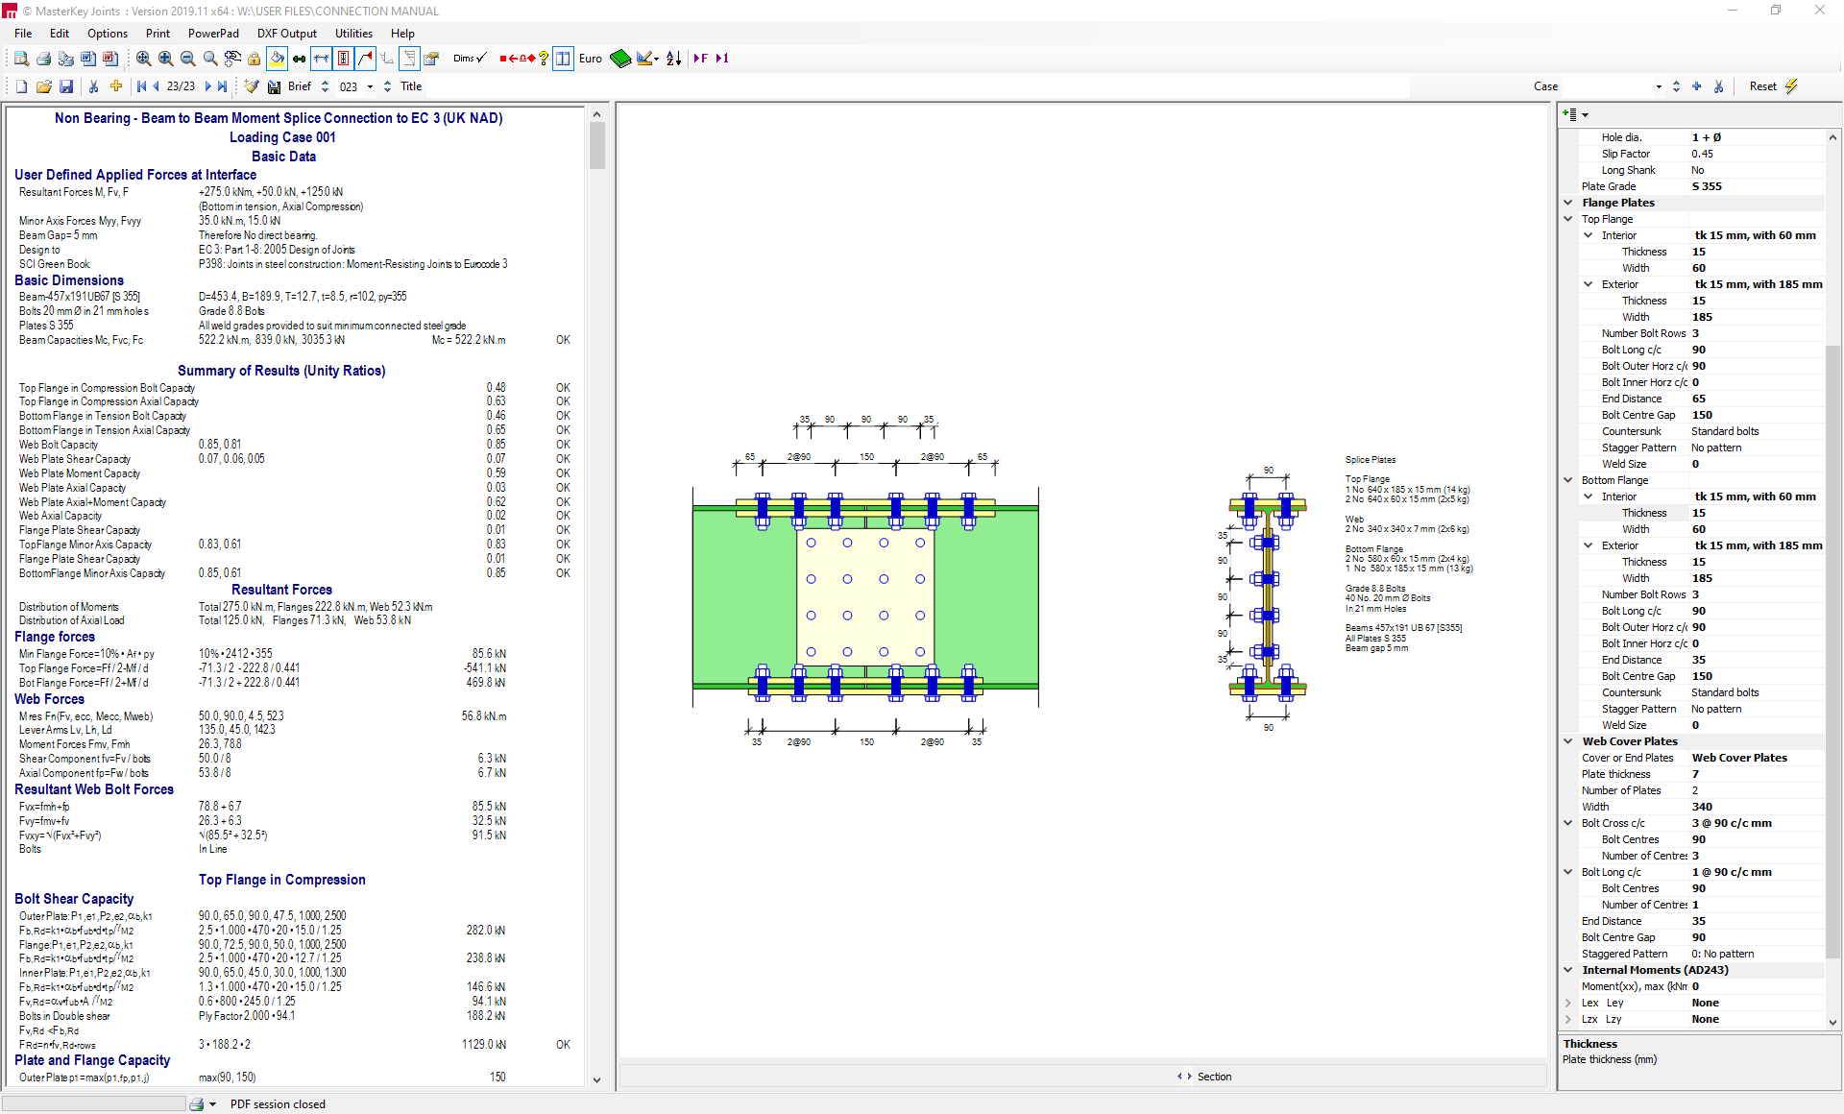This screenshot has width=1844, height=1114.
Task: Open the Options menu
Action: (x=108, y=33)
